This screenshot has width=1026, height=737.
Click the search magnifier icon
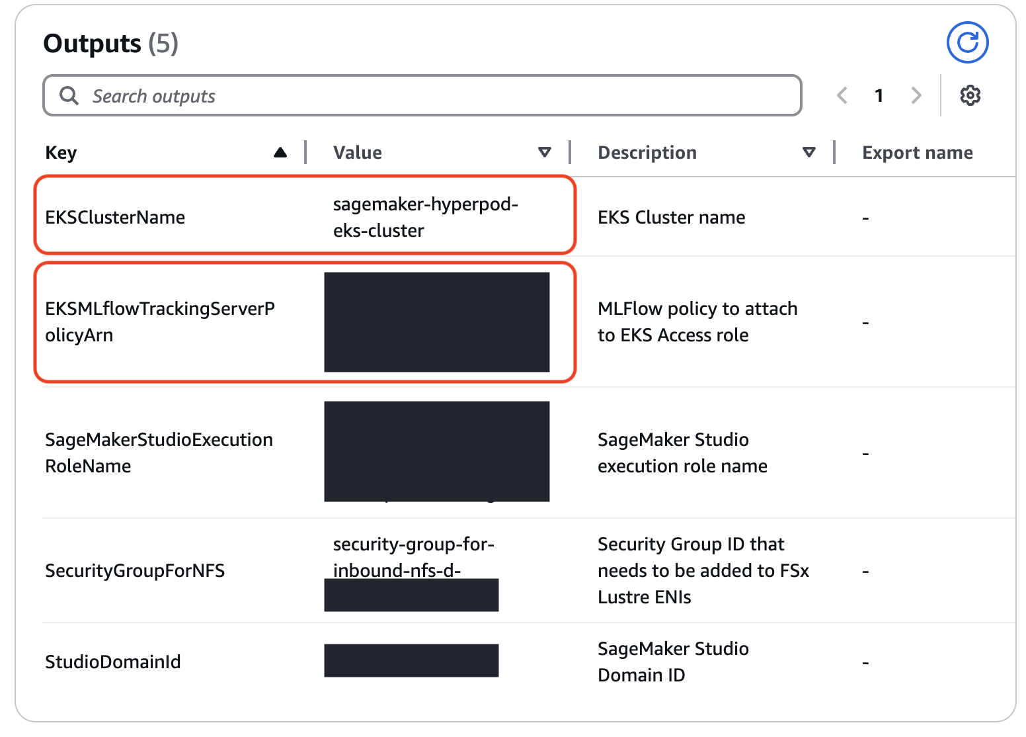69,96
